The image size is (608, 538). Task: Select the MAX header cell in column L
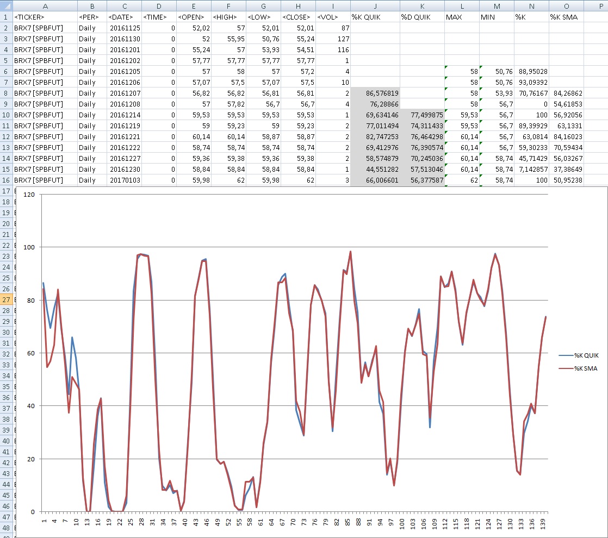pyautogui.click(x=461, y=17)
